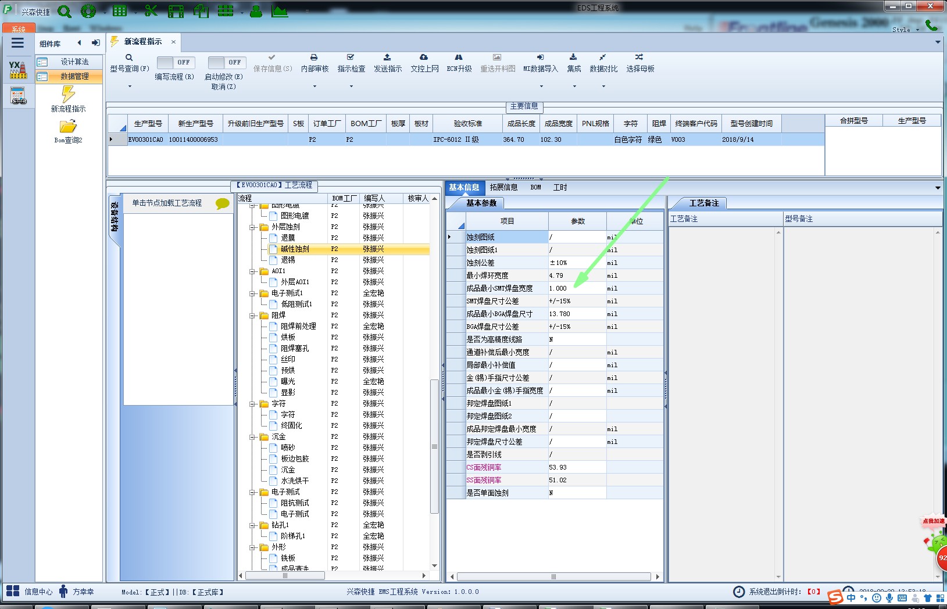Image resolution: width=947 pixels, height=609 pixels.
Task: Click the ECN升级 icon
Action: pos(459,58)
